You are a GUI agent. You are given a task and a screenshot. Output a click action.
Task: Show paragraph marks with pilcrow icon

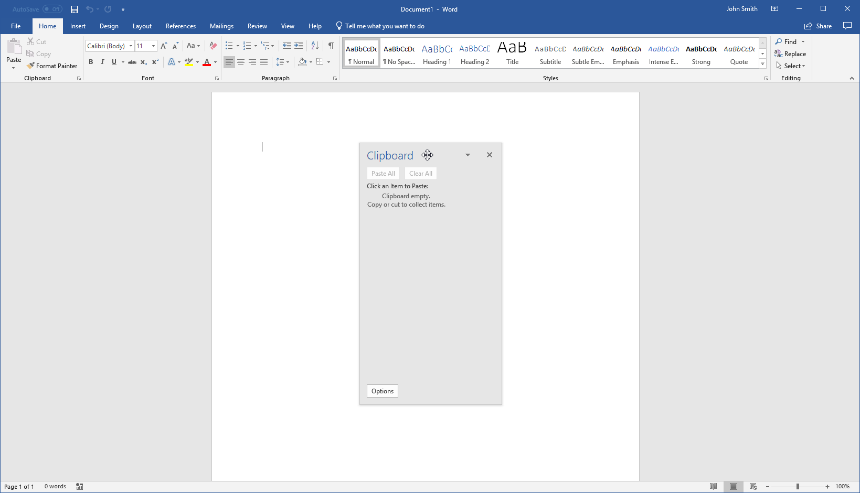(x=331, y=46)
